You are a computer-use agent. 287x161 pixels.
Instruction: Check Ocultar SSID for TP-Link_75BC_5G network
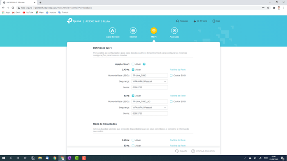171,101
